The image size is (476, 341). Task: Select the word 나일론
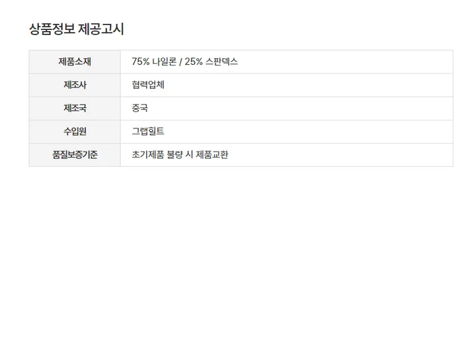click(164, 62)
